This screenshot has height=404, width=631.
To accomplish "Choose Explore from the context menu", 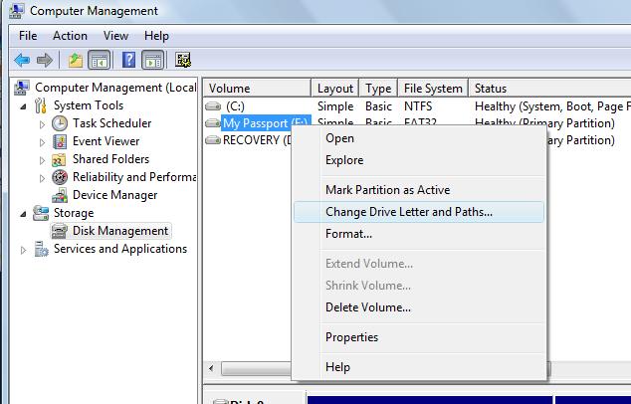I will pyautogui.click(x=419, y=160).
